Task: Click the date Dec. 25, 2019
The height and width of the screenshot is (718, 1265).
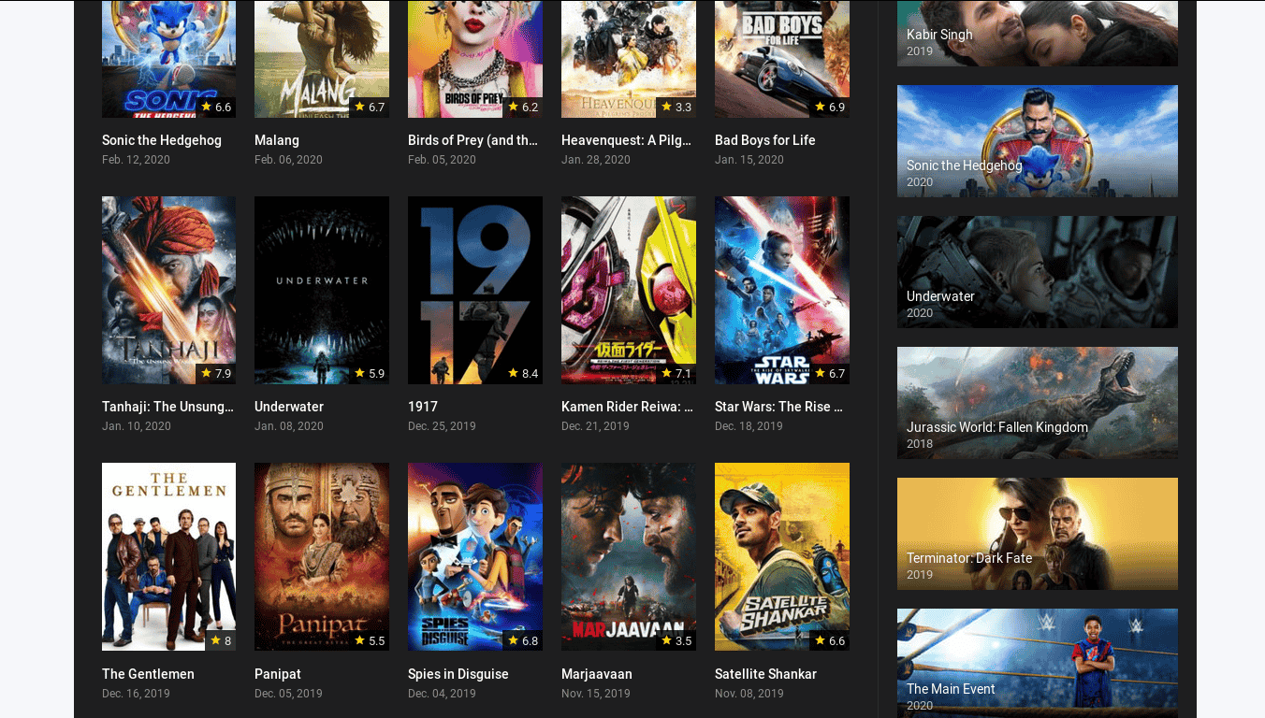Action: (x=442, y=426)
